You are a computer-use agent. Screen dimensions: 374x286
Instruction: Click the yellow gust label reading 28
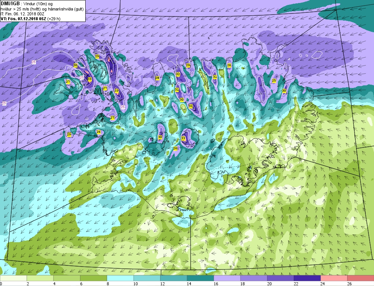[x=157, y=78]
